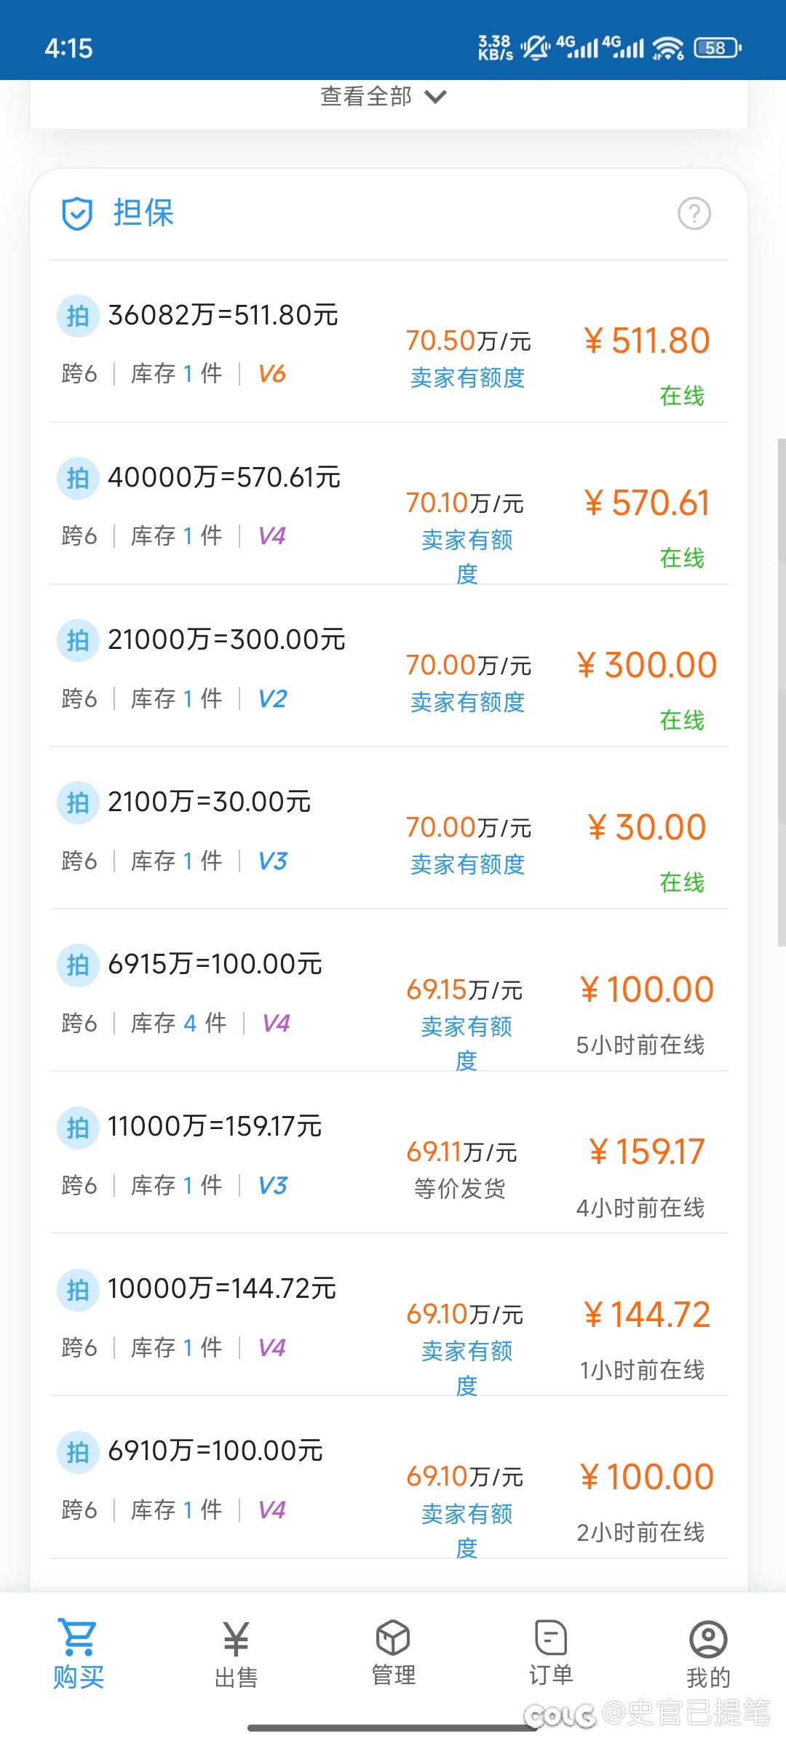
Task: Tap 卖家有额度 link under 70.50万/元
Action: point(467,378)
